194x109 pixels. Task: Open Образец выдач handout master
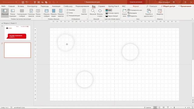(x=54, y=13)
